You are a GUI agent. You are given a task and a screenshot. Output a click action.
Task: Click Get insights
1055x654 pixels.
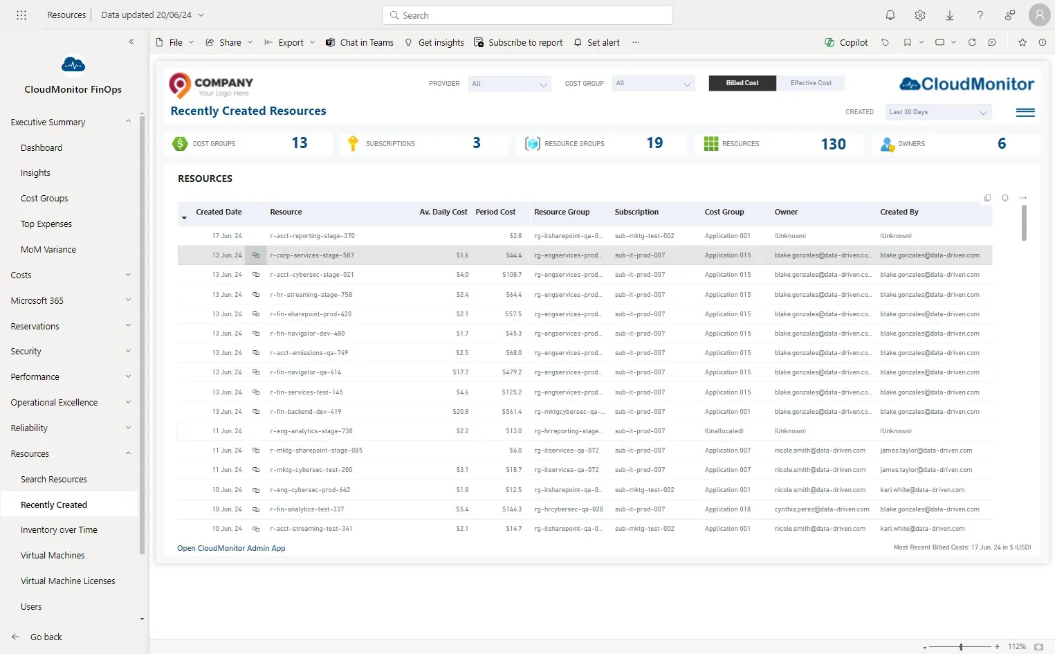(434, 42)
